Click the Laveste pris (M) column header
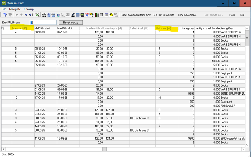 click(x=116, y=28)
